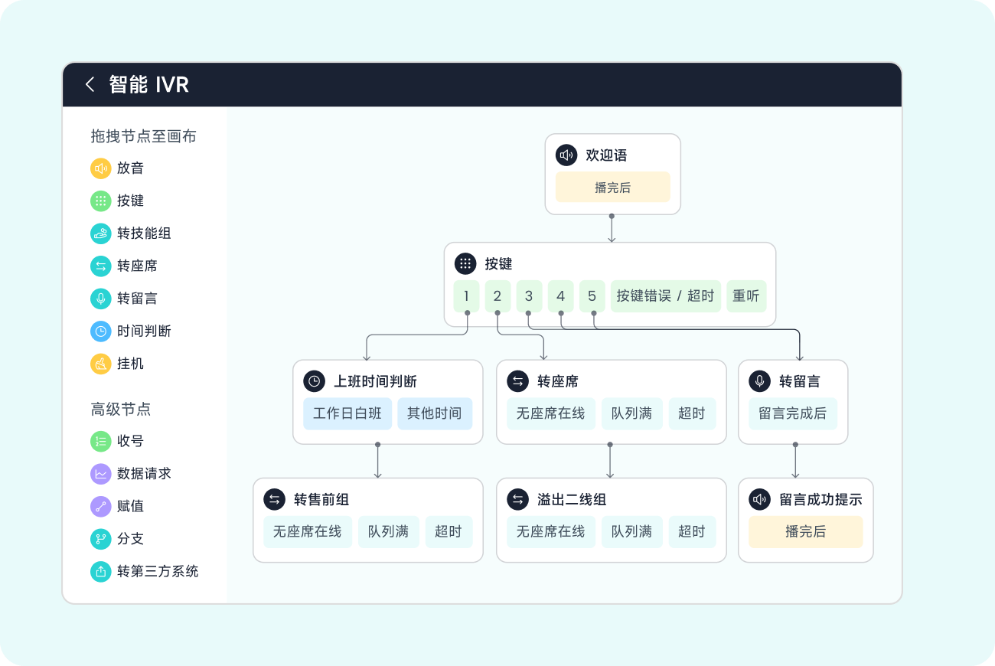Screen dimensions: 995x666
Task: Click 留言完成后 in the 转留言 node
Action: [x=792, y=413]
